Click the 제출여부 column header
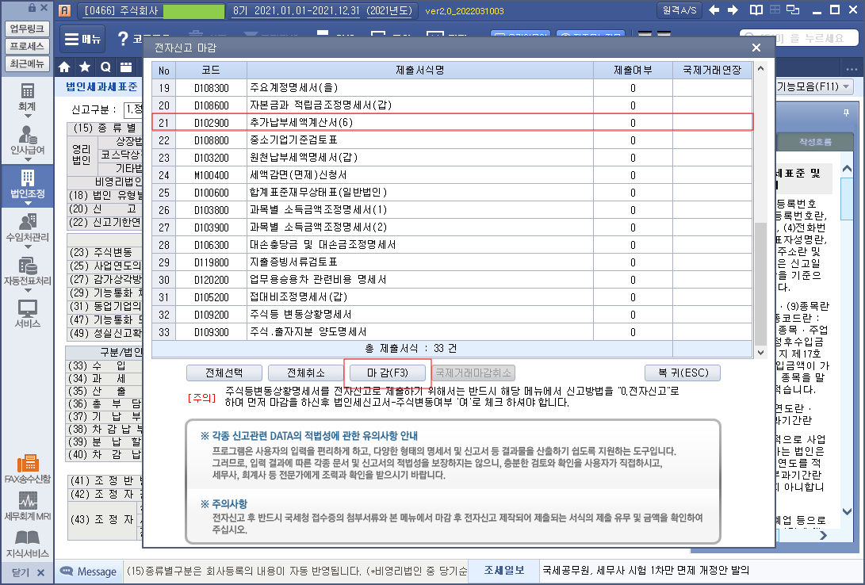 [x=633, y=70]
